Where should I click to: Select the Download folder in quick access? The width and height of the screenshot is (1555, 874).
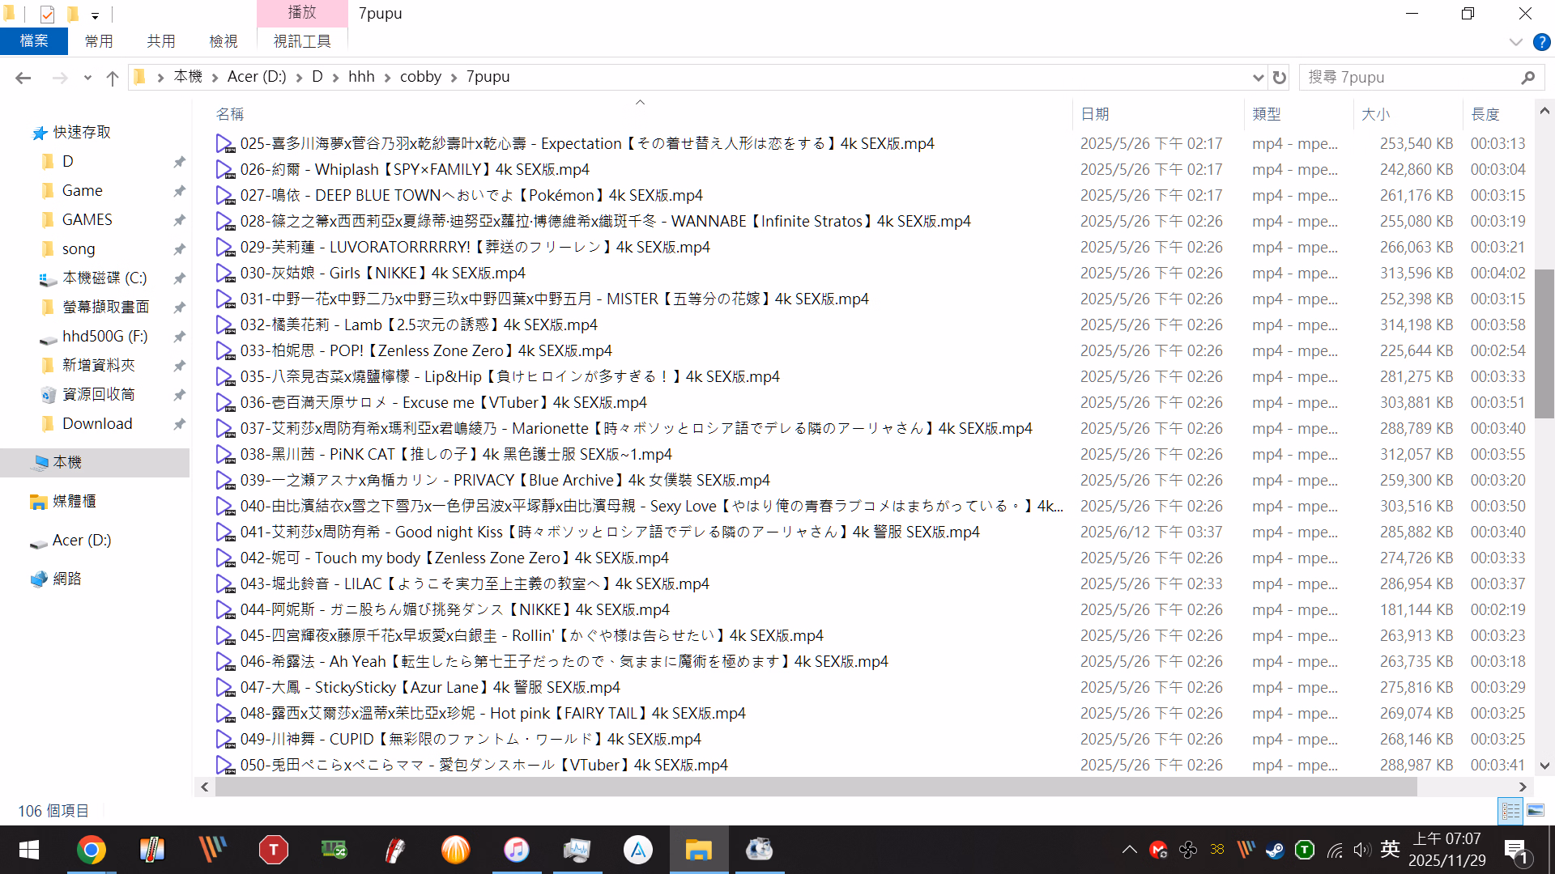click(97, 424)
